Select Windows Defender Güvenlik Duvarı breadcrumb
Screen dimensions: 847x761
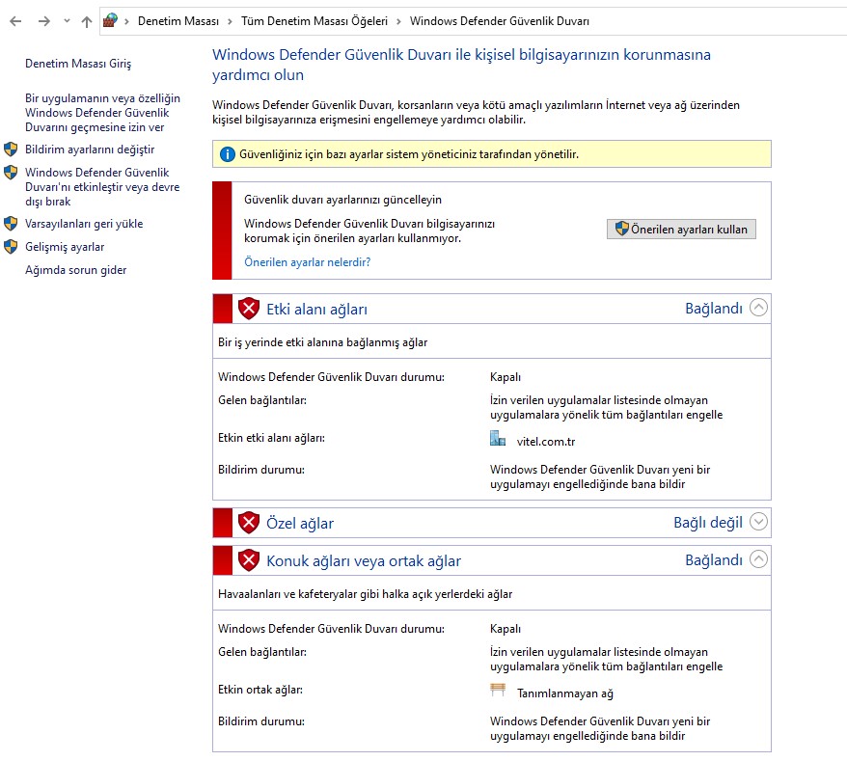click(x=499, y=21)
